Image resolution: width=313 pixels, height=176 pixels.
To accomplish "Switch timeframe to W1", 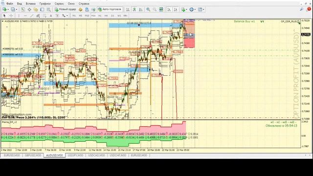I will click(x=119, y=16).
